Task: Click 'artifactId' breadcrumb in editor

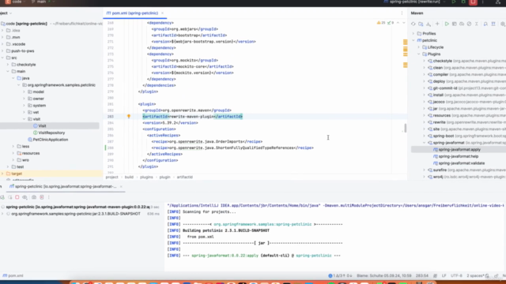Action: tap(184, 177)
